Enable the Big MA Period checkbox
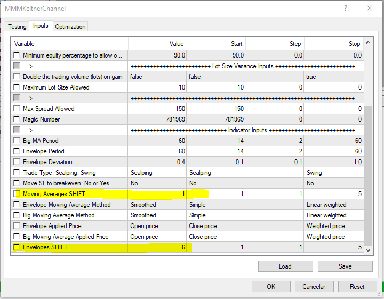This screenshot has width=384, height=299. [17, 141]
